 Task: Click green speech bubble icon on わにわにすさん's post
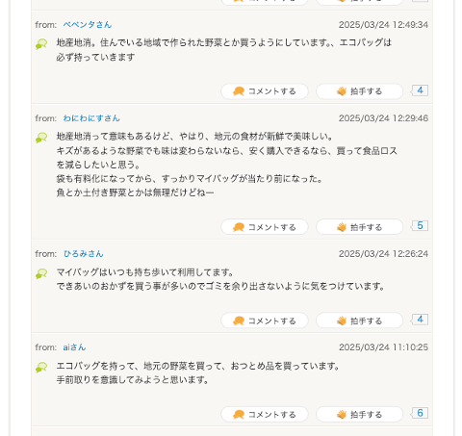click(41, 138)
